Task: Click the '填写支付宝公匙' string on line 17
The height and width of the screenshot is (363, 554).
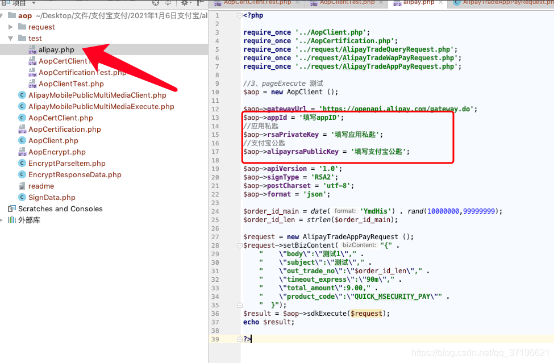Action: [380, 152]
